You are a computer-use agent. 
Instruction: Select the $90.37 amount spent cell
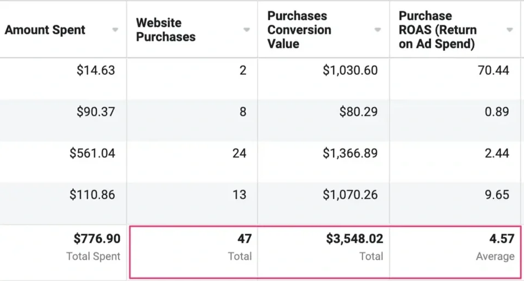pyautogui.click(x=96, y=112)
